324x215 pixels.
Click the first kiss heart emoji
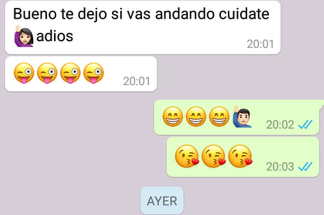pyautogui.click(x=187, y=156)
